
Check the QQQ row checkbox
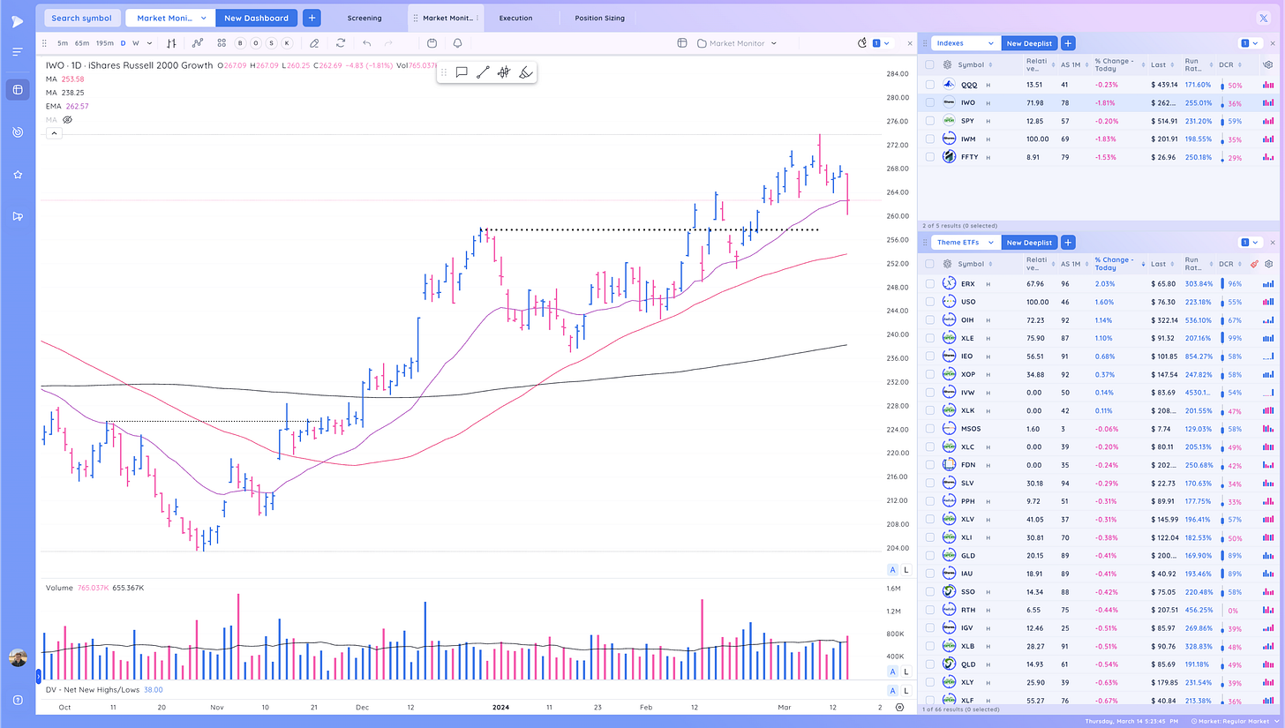coord(929,85)
